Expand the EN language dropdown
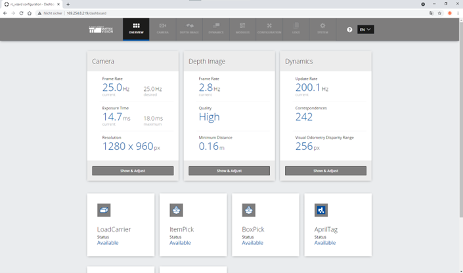Viewport: 463px width, 273px height. 365,29
